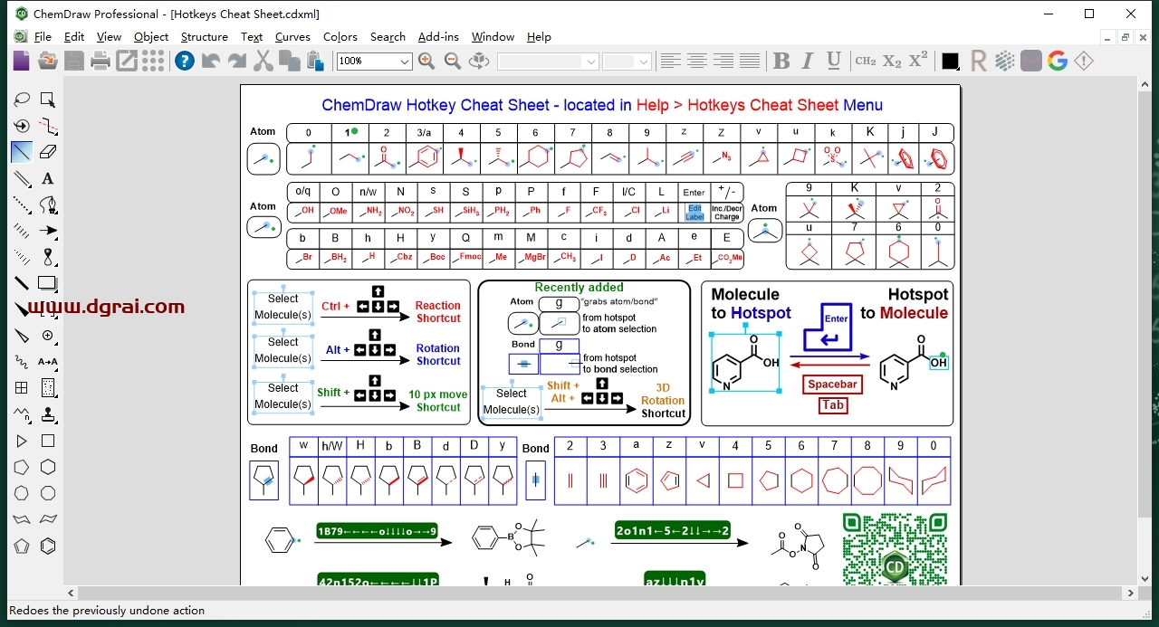1159x627 pixels.
Task: Select the Bold Bond tool
Action: pyautogui.click(x=22, y=283)
